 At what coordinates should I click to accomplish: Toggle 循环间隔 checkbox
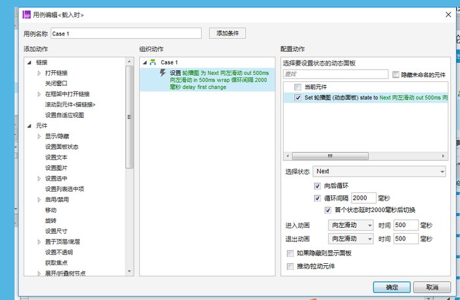(x=317, y=198)
